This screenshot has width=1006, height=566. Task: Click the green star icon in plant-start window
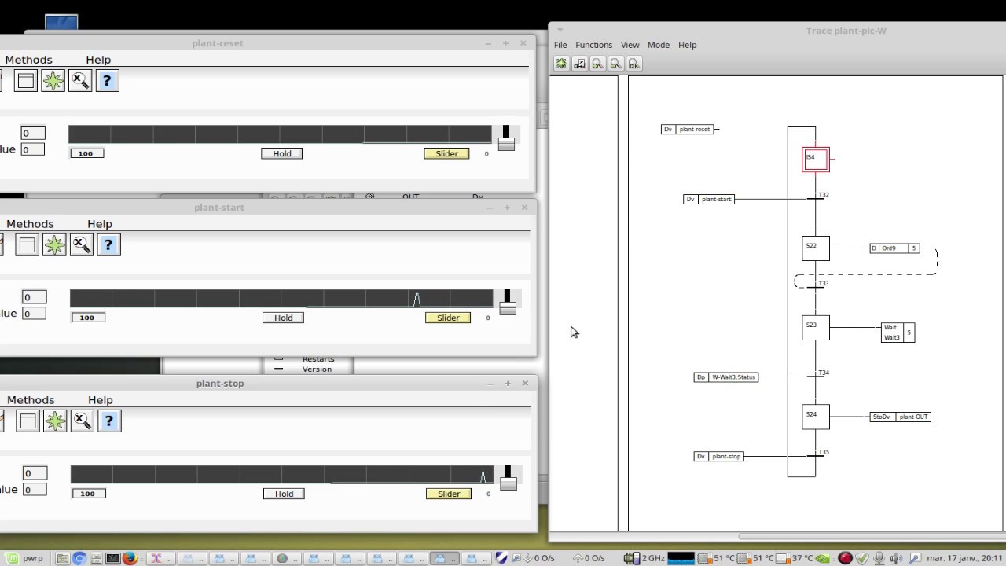(x=55, y=244)
